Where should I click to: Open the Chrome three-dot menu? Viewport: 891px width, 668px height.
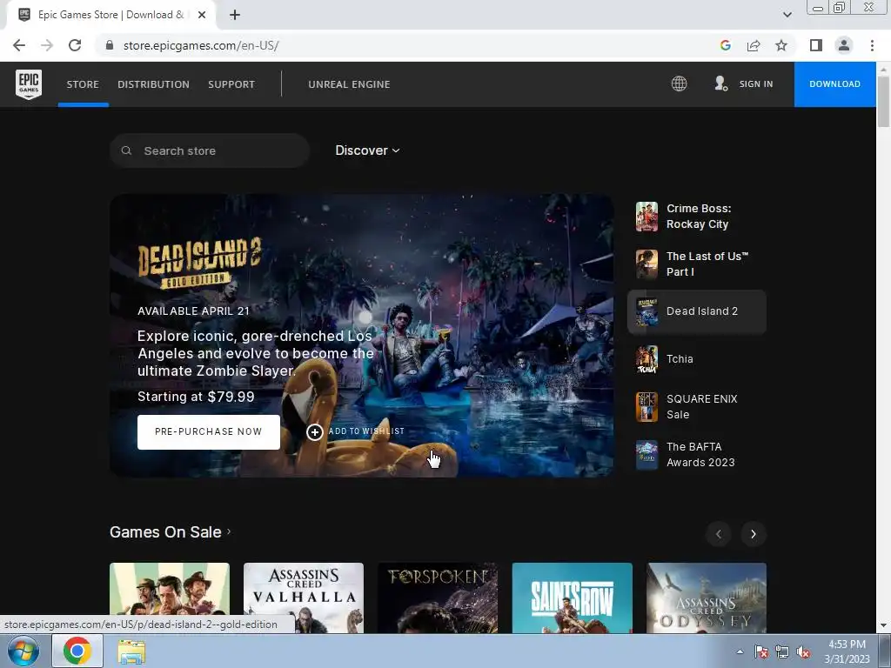pos(872,45)
